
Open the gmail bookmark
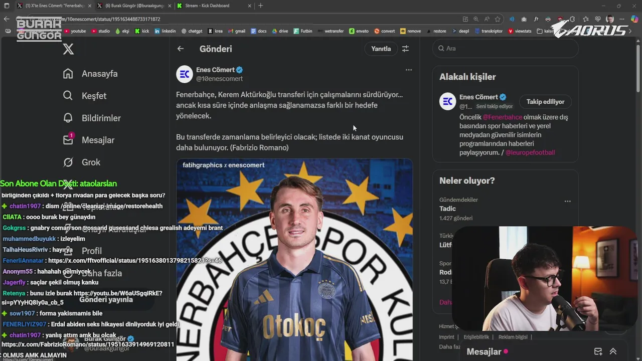tap(237, 31)
